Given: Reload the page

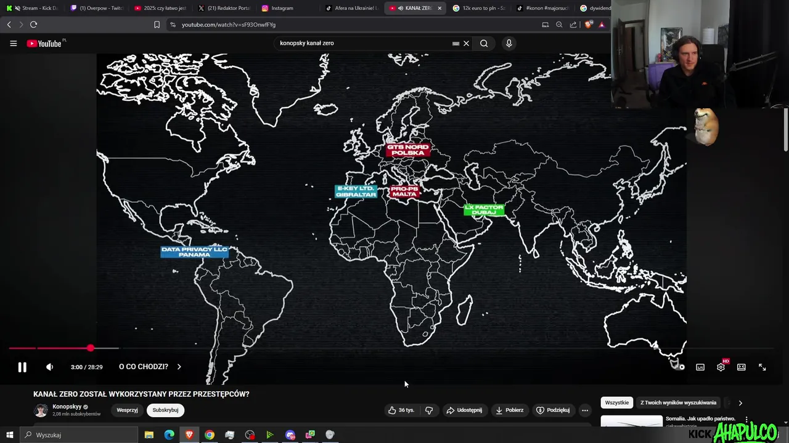Looking at the screenshot, I should click(x=34, y=25).
